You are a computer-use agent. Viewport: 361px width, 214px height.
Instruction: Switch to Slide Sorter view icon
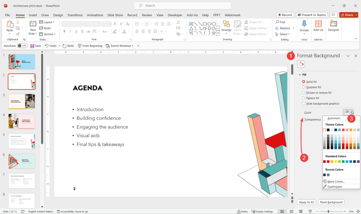pos(292,211)
